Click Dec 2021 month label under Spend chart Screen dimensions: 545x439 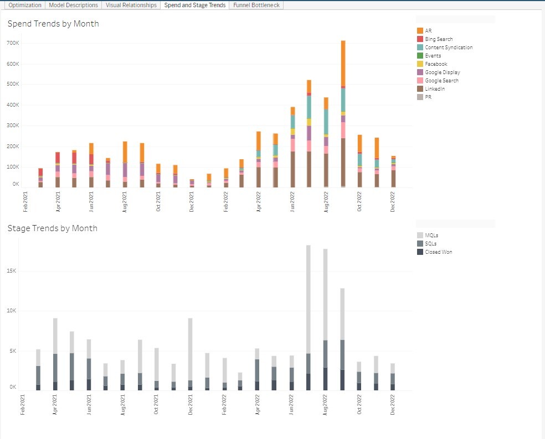click(x=191, y=202)
